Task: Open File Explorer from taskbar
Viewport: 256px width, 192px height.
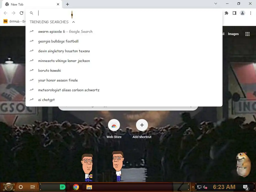Action: (89, 187)
